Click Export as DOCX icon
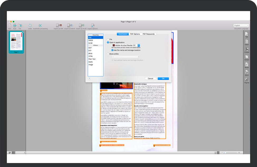Viewport: 257px width, 167px height. pyautogui.click(x=70, y=26)
